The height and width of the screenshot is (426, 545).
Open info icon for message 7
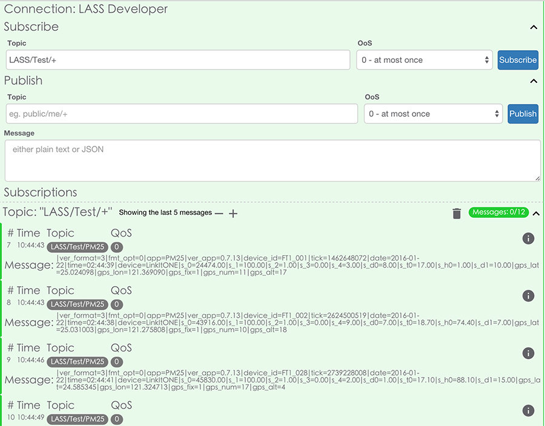528,238
